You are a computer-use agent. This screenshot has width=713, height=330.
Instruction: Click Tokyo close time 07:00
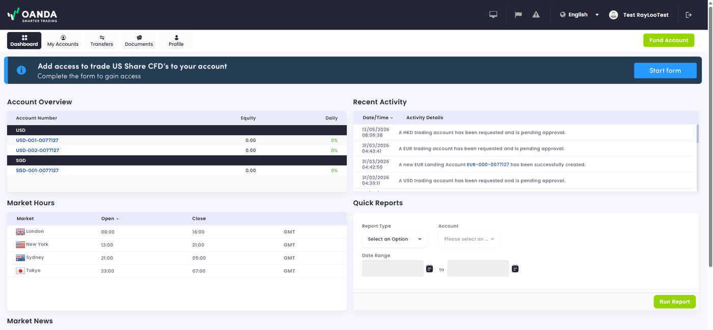point(199,271)
